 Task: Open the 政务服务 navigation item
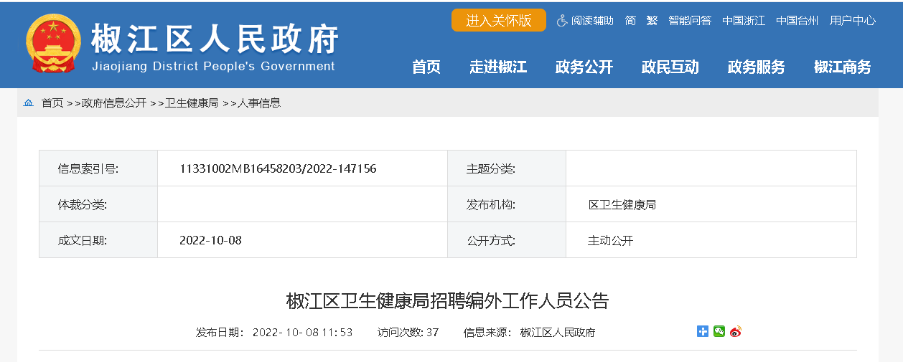pyautogui.click(x=757, y=67)
